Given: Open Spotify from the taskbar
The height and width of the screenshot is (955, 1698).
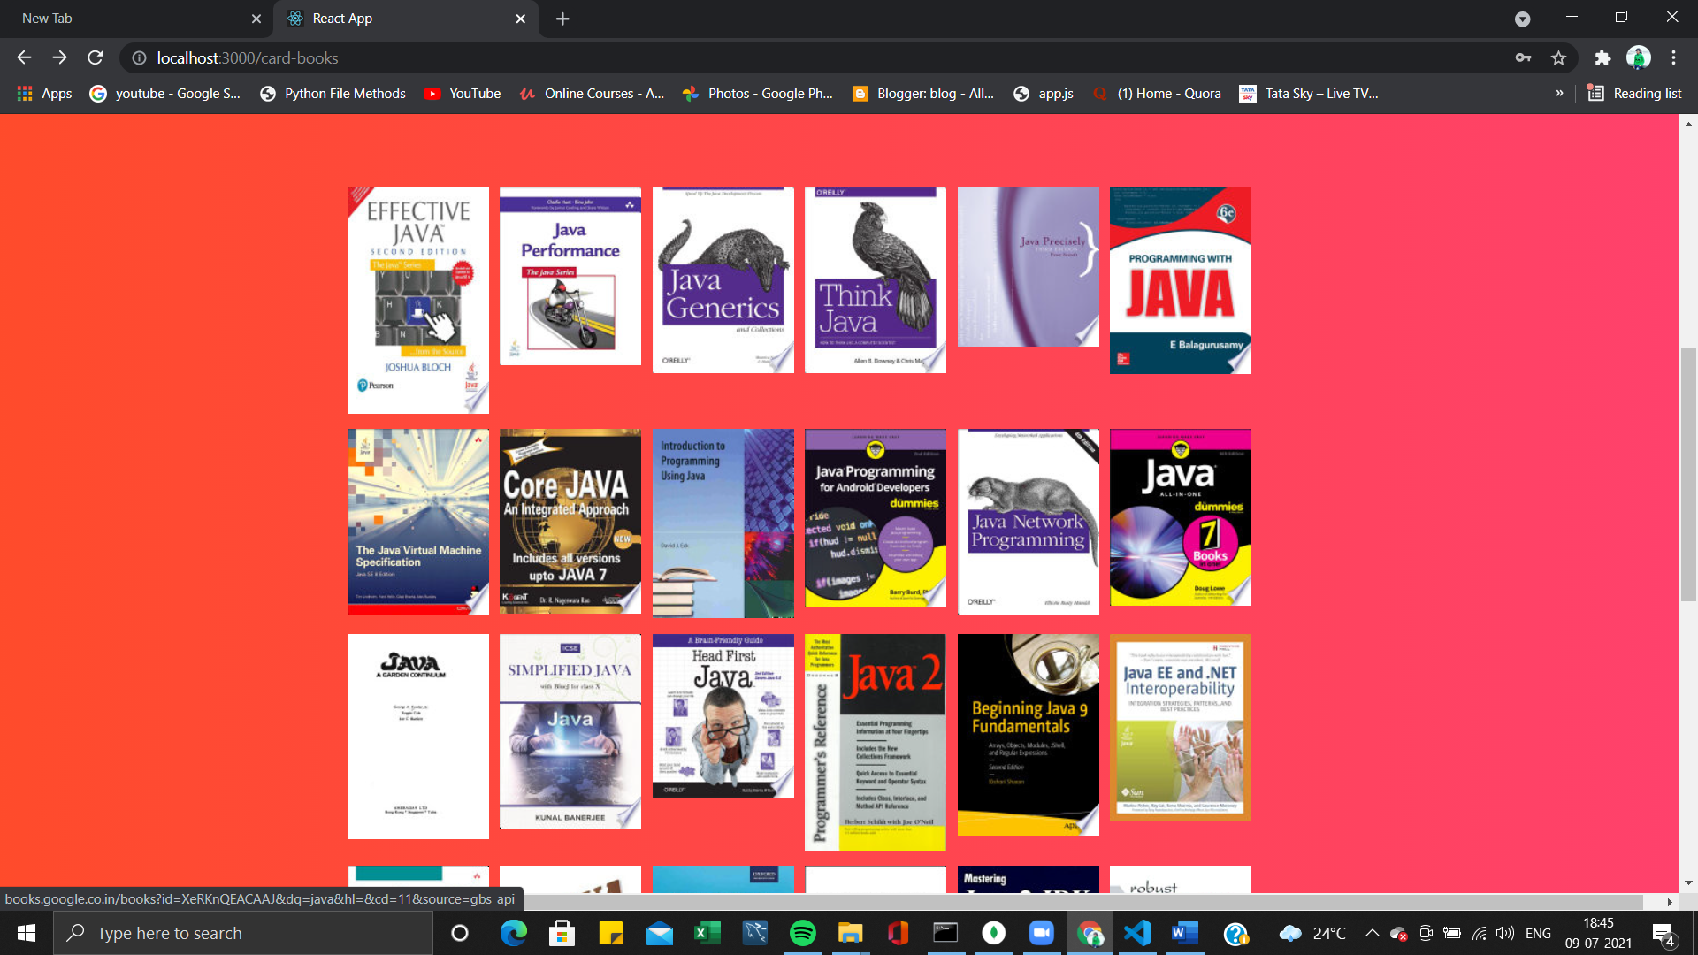Looking at the screenshot, I should click(802, 933).
